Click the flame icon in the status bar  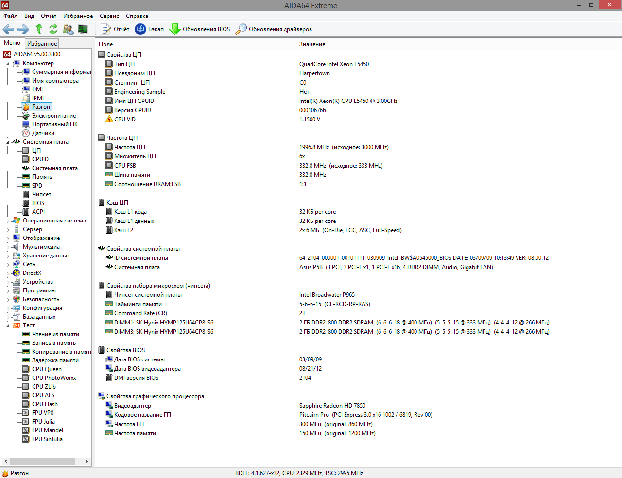(5, 473)
